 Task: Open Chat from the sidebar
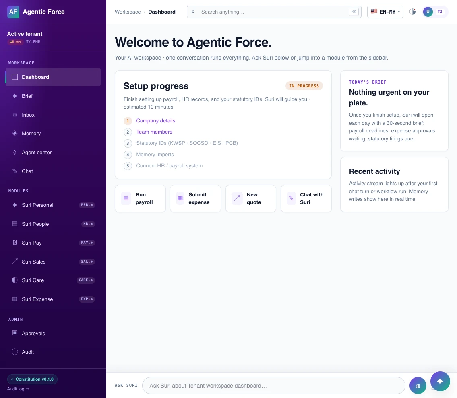[x=53, y=171]
